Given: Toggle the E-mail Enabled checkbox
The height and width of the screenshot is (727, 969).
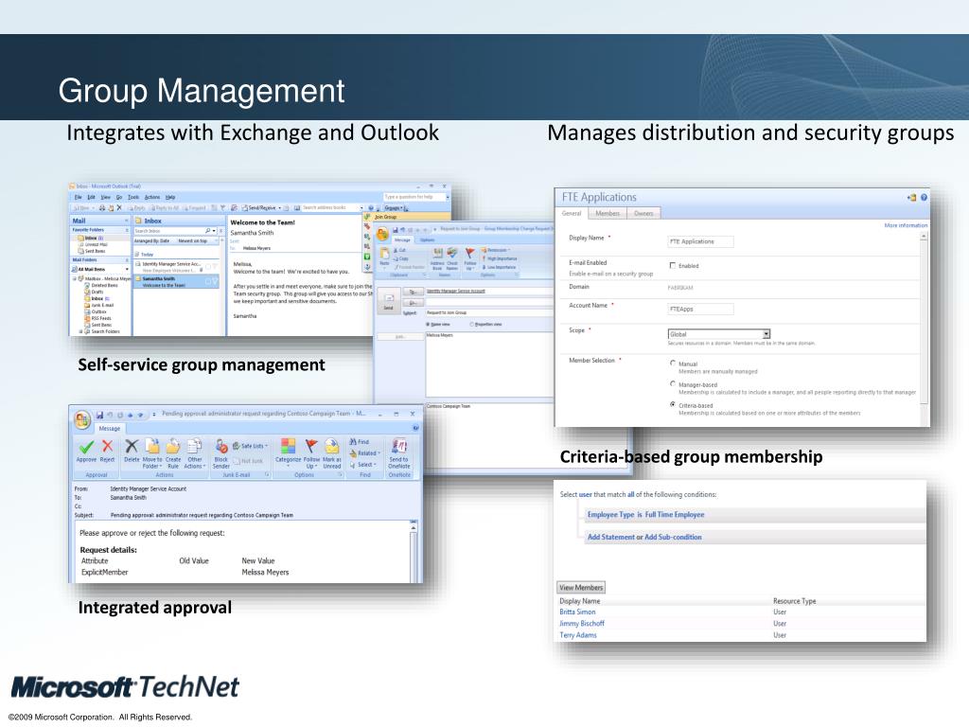Looking at the screenshot, I should point(673,266).
